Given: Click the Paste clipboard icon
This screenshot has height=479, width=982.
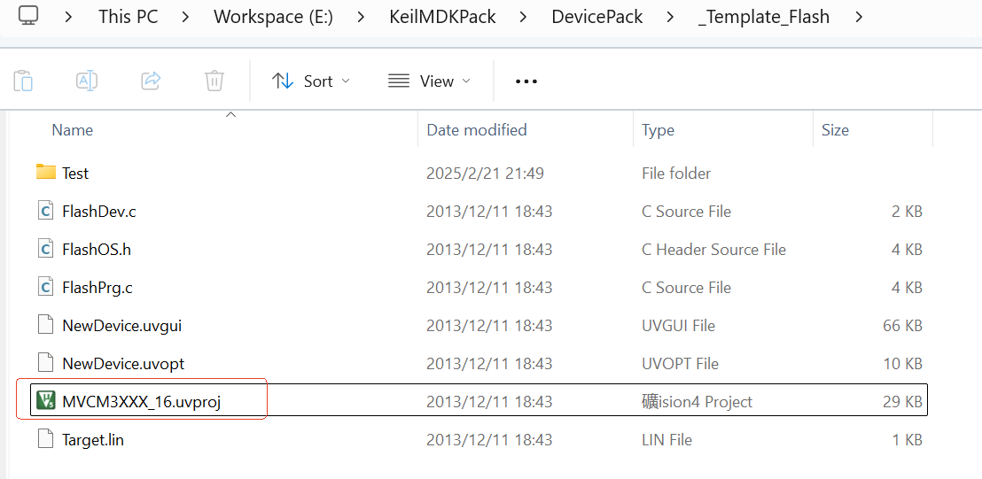Looking at the screenshot, I should [x=23, y=81].
